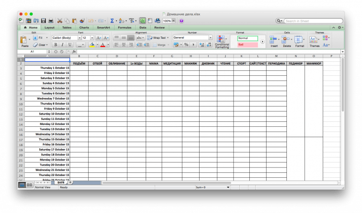Toggle Bold formatting
The image size is (362, 213).
(56, 45)
